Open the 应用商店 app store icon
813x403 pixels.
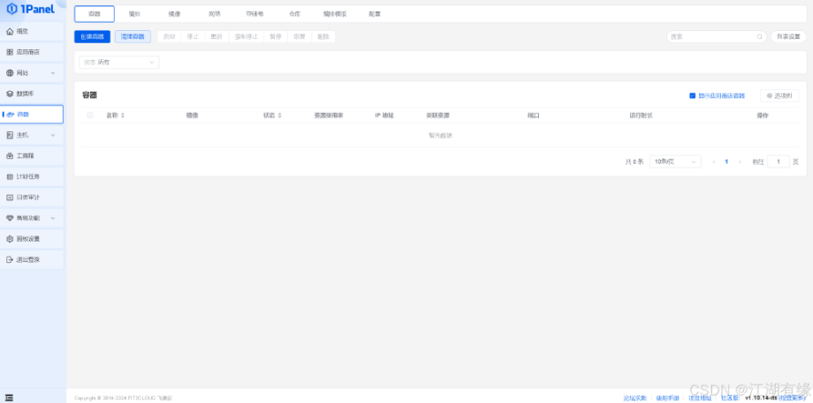[10, 52]
